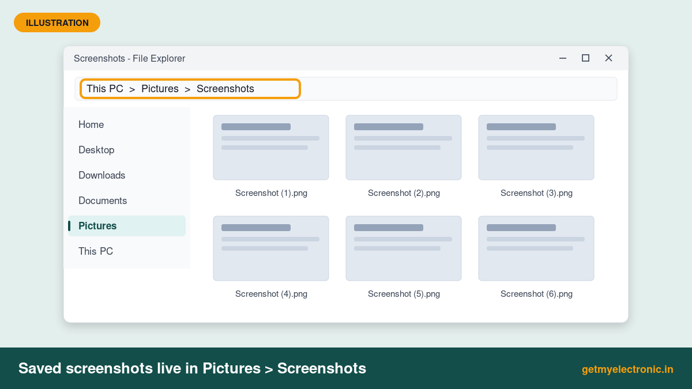Select Desktop in the sidebar
This screenshot has height=389, width=692.
(127, 150)
